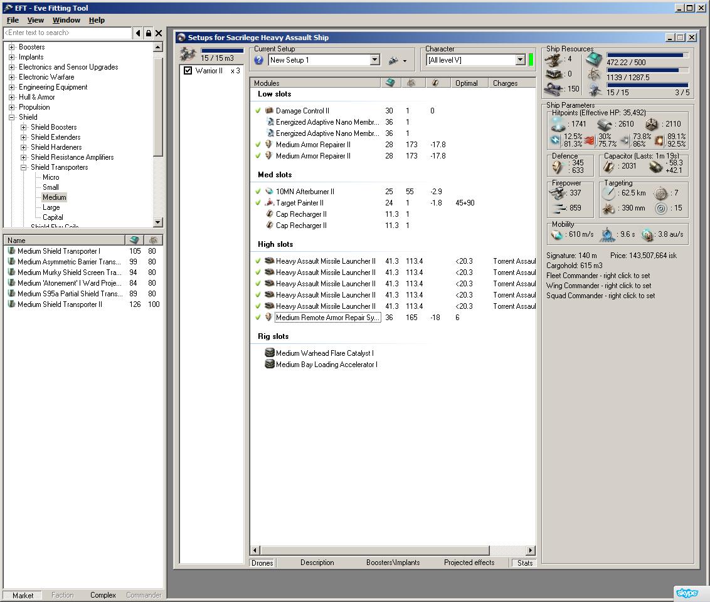Switch to the Projected effects tab

click(x=469, y=562)
